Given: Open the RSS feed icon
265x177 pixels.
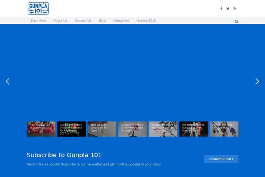Looking at the screenshot, I should [x=235, y=8].
